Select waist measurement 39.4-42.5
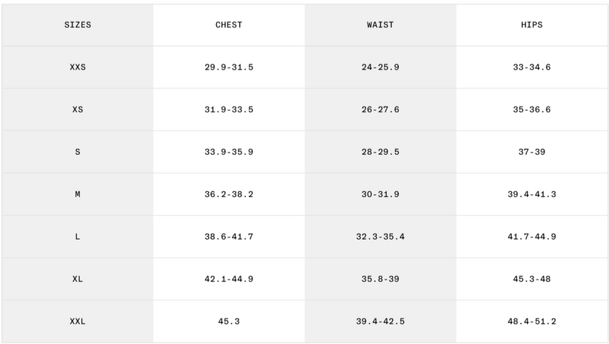Image resolution: width=609 pixels, height=344 pixels. coord(381,322)
